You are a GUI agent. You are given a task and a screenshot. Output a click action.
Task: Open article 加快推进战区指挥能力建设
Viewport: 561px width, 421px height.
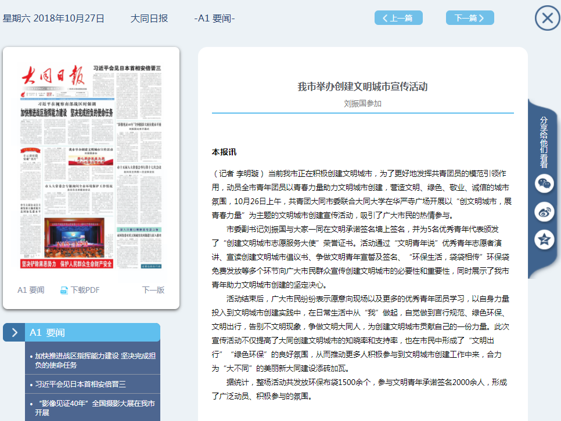click(95, 360)
